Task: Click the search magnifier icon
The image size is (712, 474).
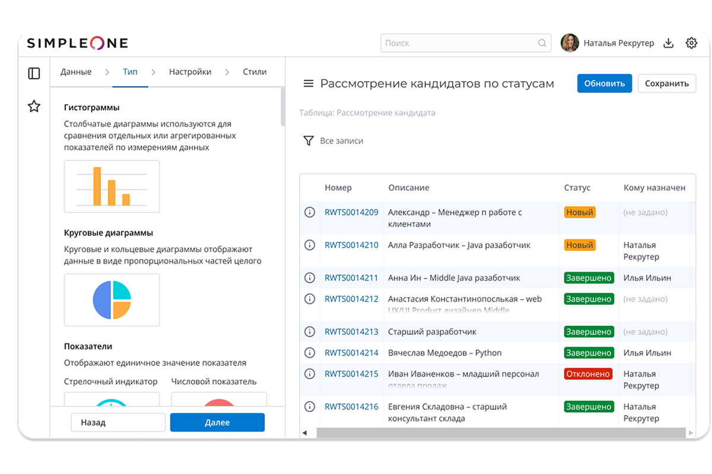Action: click(x=542, y=43)
